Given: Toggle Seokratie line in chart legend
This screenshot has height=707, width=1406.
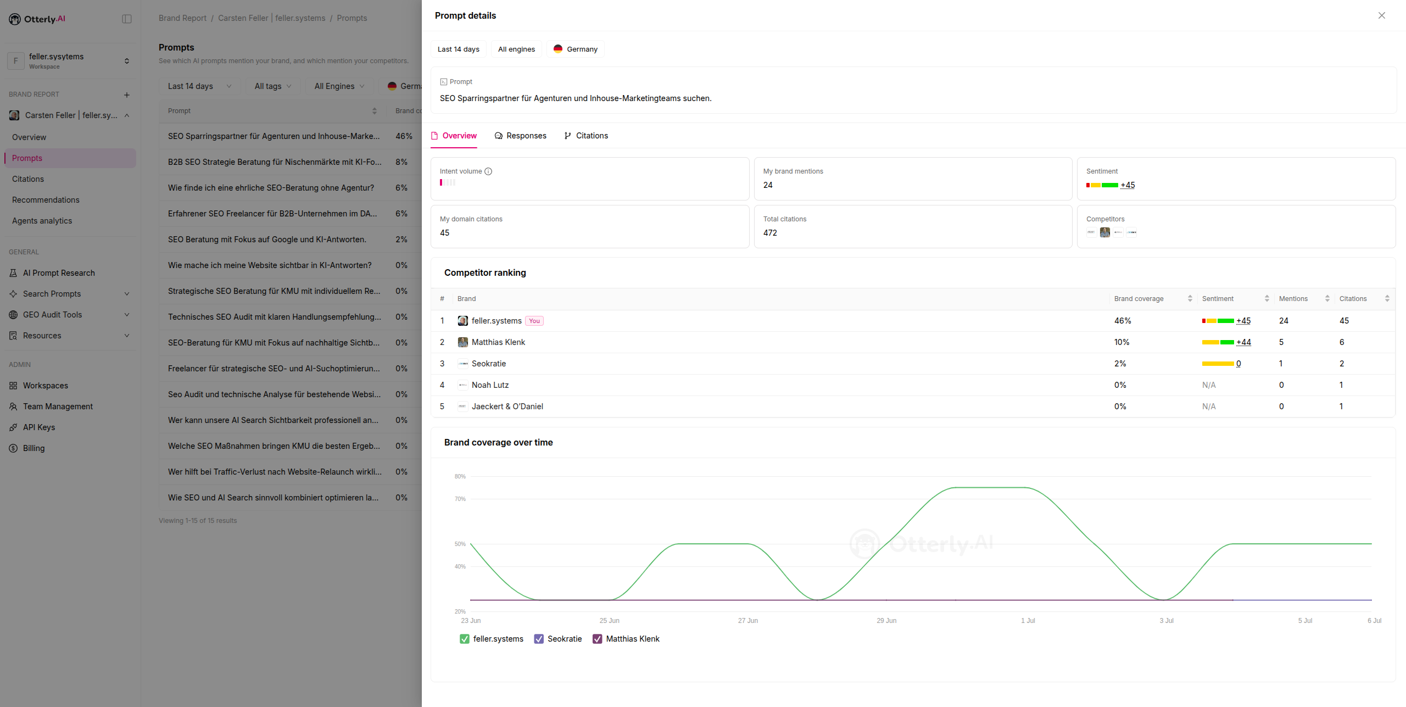Looking at the screenshot, I should pos(539,639).
